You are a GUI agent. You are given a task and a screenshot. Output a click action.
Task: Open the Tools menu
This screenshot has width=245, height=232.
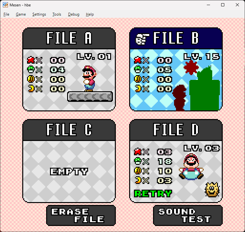point(57,14)
